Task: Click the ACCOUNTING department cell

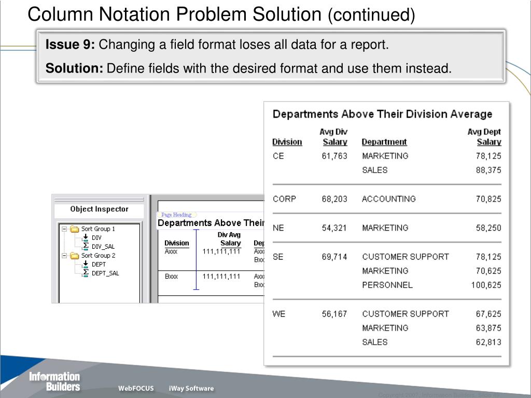Action: (389, 199)
